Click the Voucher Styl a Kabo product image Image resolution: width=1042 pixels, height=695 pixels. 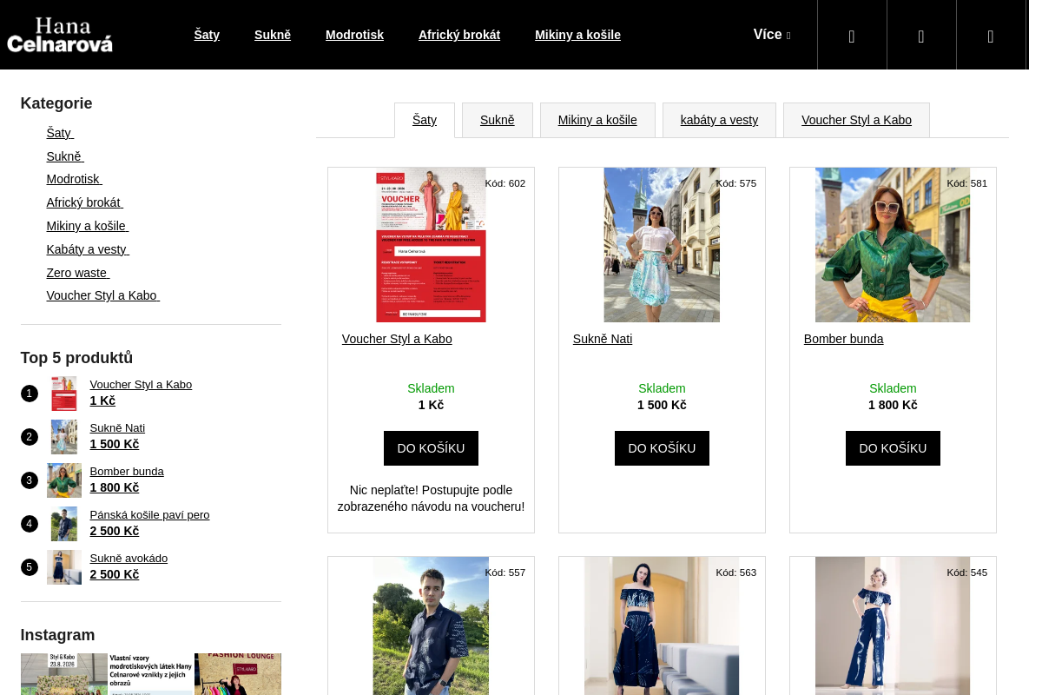point(431,245)
